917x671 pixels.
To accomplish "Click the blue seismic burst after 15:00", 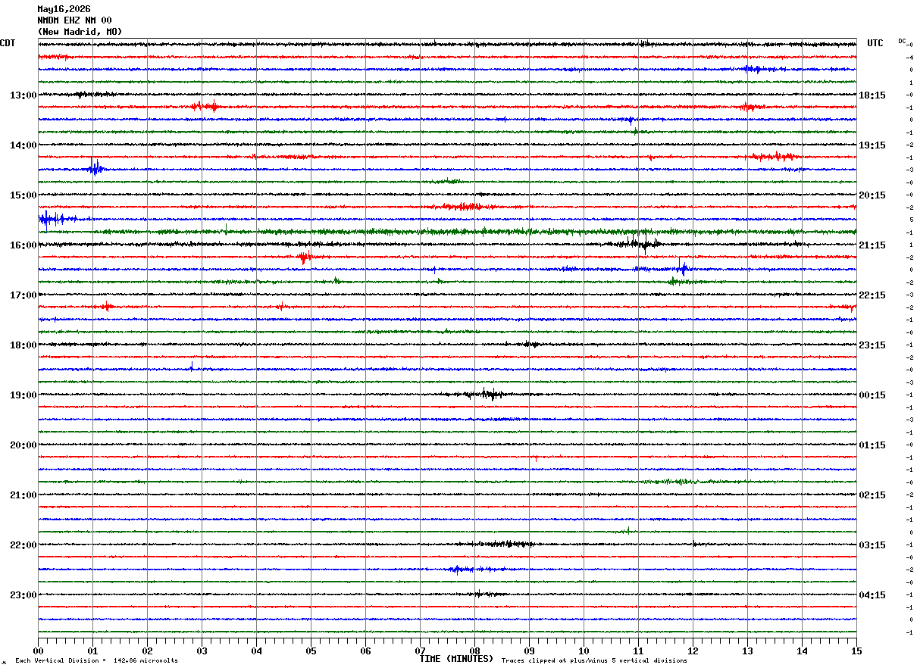I will click(x=55, y=219).
